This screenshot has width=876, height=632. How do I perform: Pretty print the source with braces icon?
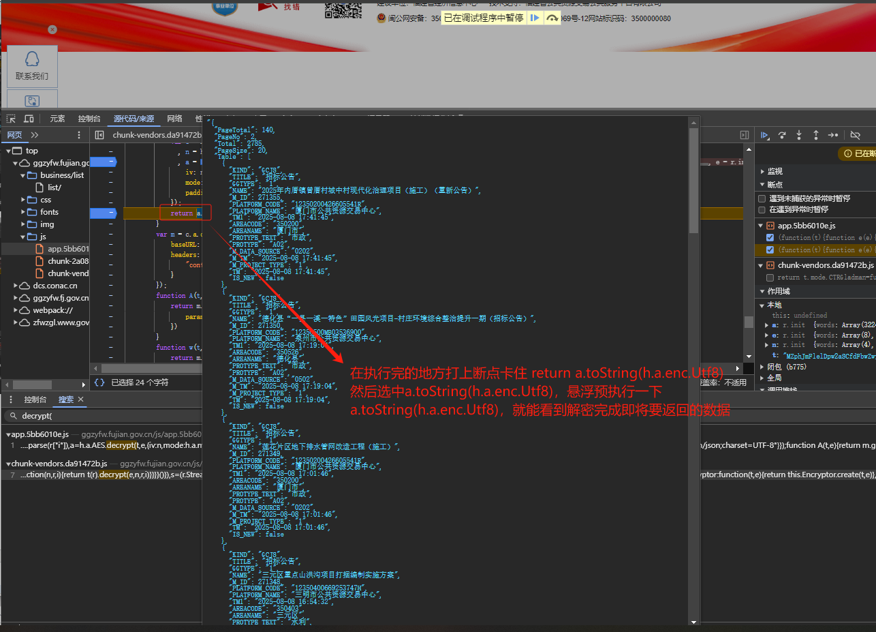point(99,382)
